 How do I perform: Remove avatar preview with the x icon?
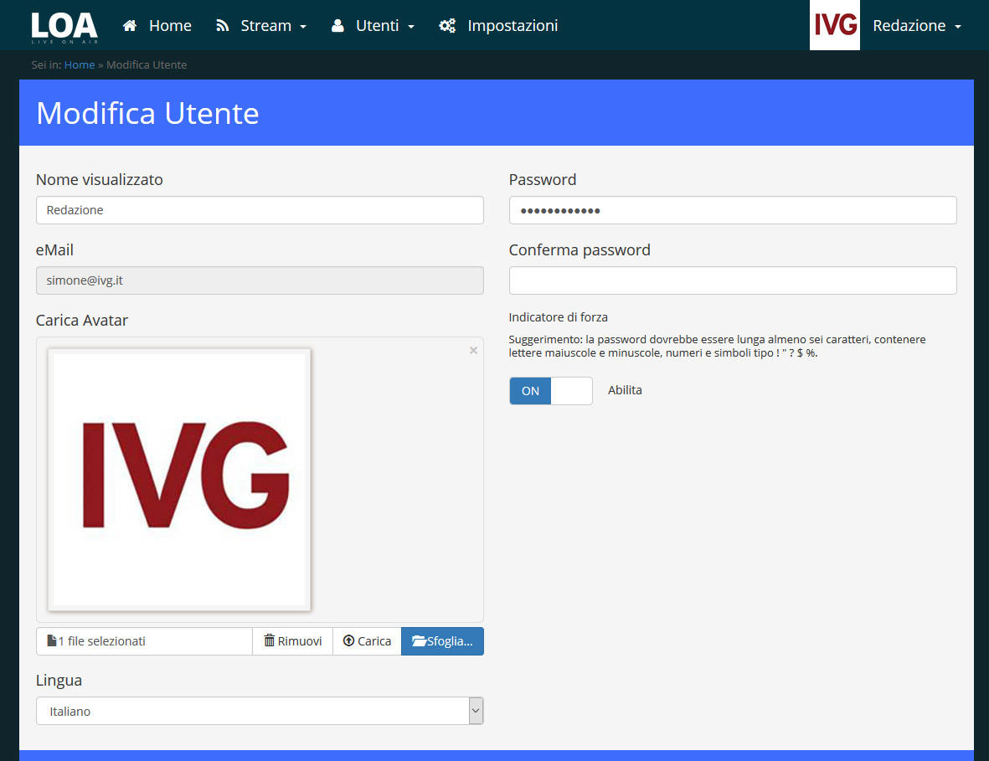pyautogui.click(x=473, y=351)
